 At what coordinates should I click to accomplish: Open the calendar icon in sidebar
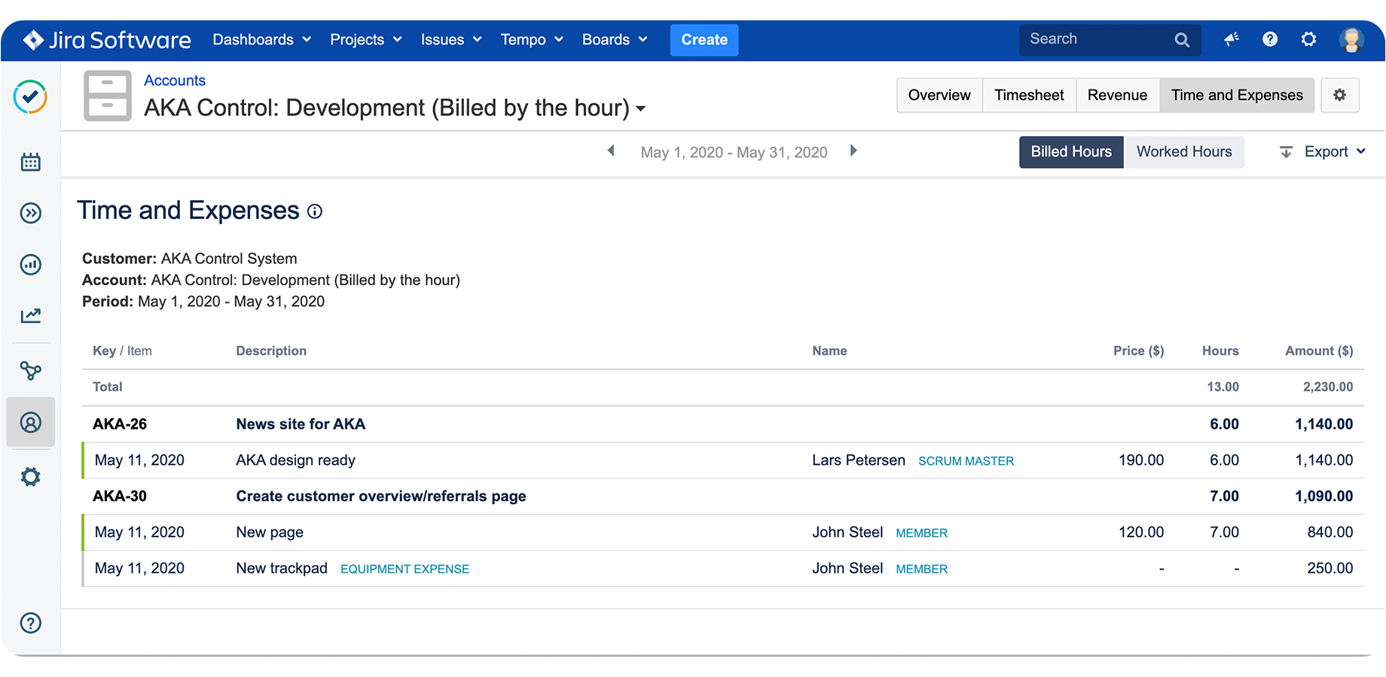pyautogui.click(x=31, y=162)
